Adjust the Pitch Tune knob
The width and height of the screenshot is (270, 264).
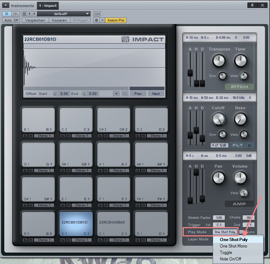coord(241,61)
